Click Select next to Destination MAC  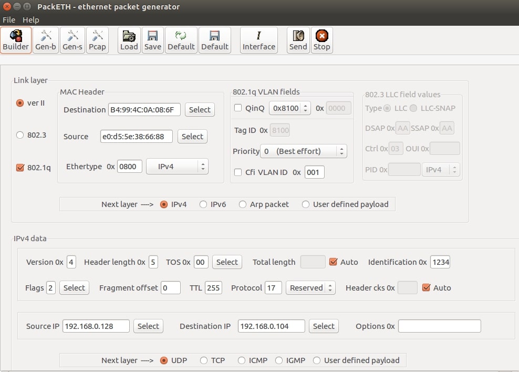click(200, 109)
